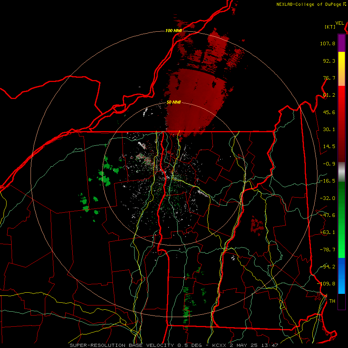Click the gray near-zero segment of color bar
This screenshot has height=348, width=348.
pos(341,172)
